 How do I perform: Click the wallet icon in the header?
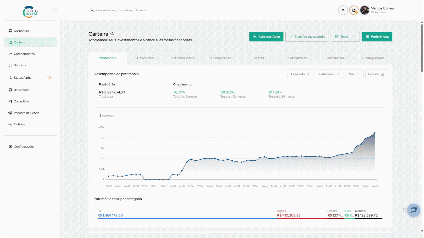tap(354, 10)
